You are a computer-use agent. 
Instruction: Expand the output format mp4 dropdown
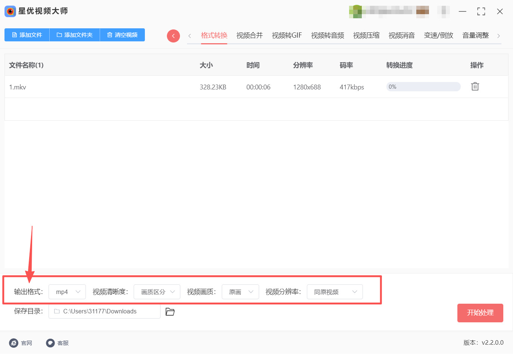pyautogui.click(x=67, y=292)
